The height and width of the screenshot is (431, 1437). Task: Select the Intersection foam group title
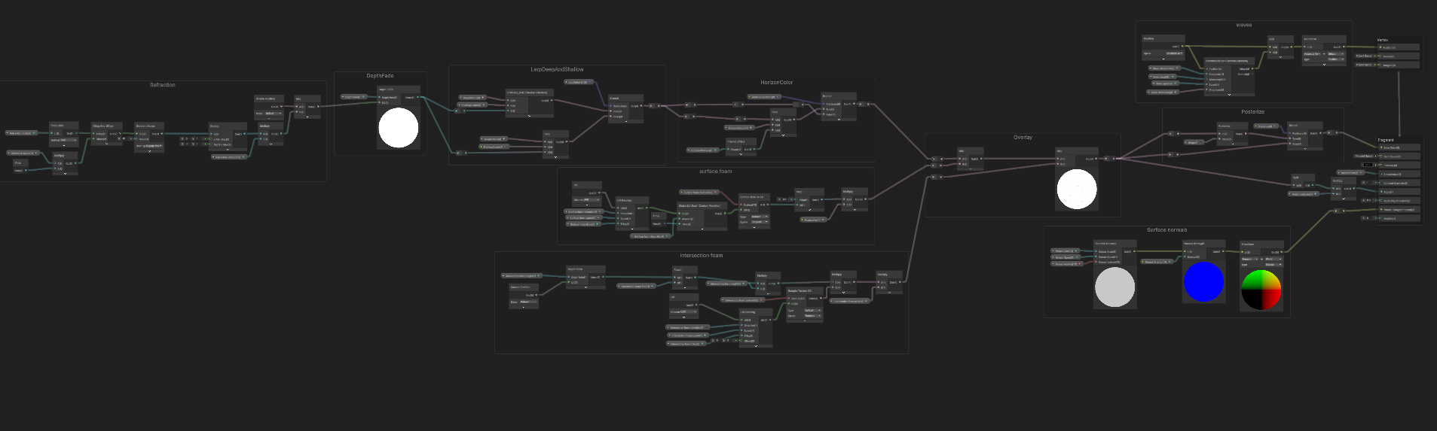701,256
